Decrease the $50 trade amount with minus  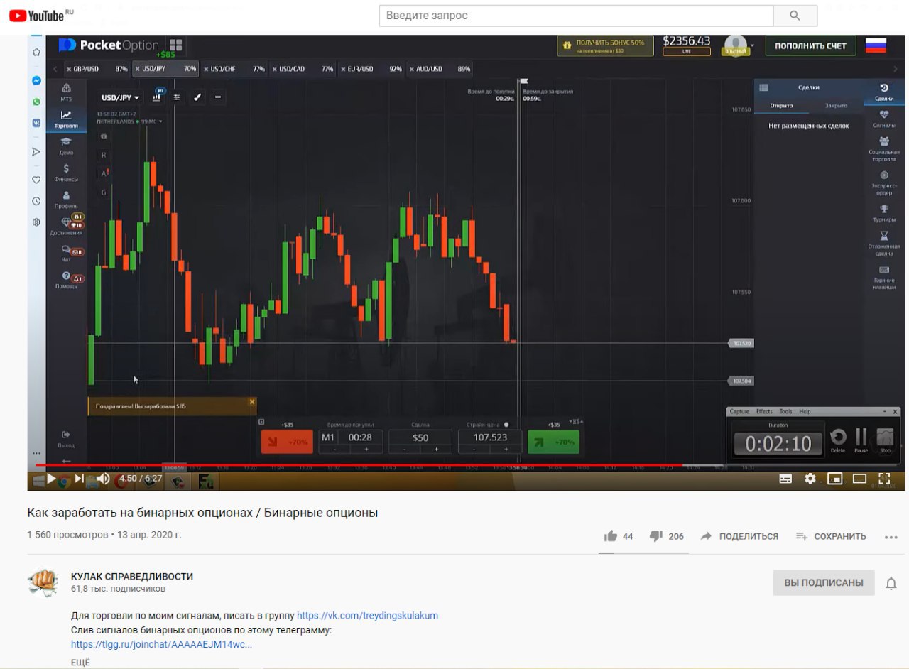[405, 450]
